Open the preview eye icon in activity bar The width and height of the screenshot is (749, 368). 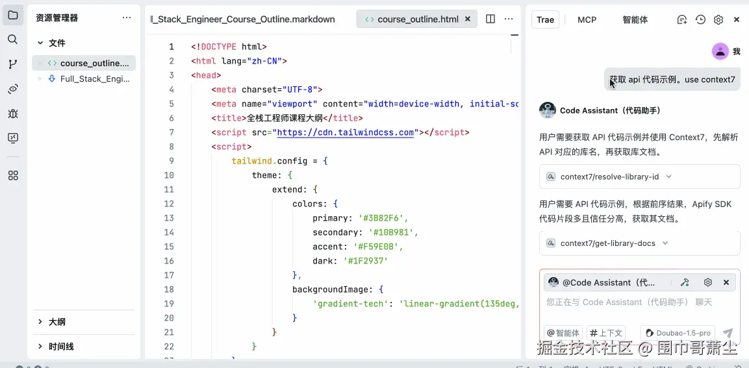coord(13,90)
